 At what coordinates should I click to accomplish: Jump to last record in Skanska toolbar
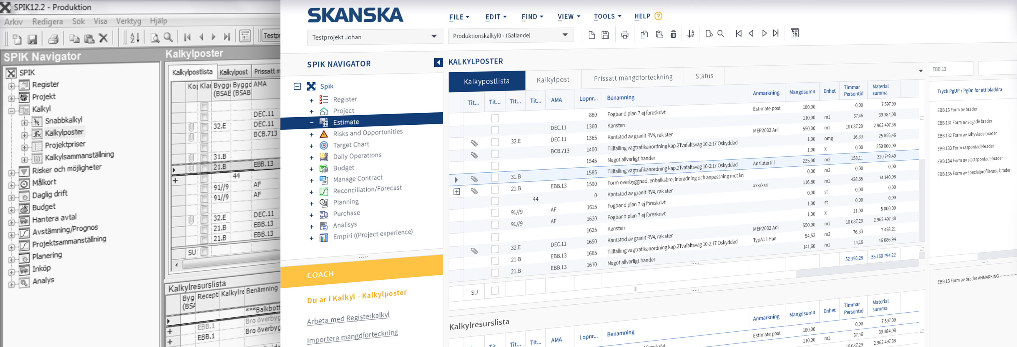[776, 33]
